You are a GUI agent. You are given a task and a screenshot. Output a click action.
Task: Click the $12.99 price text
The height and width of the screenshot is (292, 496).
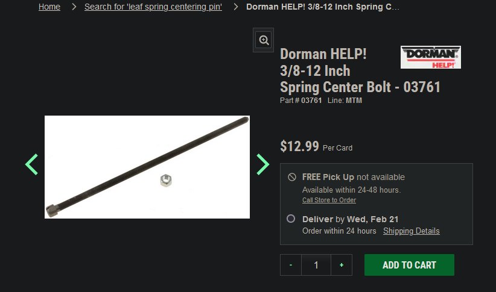[x=299, y=146]
